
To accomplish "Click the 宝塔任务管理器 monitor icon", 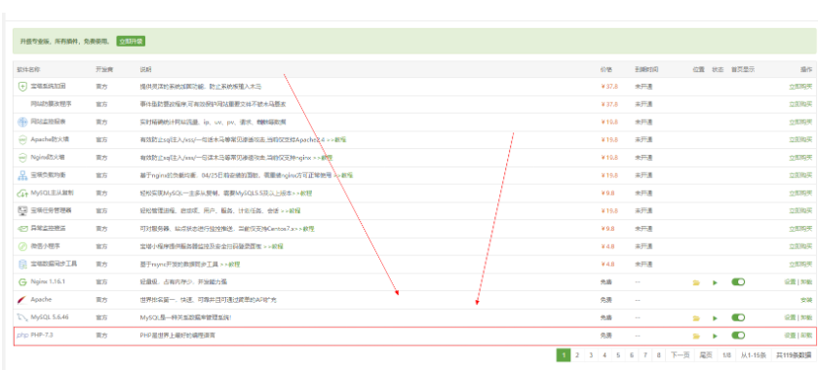I will [x=22, y=210].
